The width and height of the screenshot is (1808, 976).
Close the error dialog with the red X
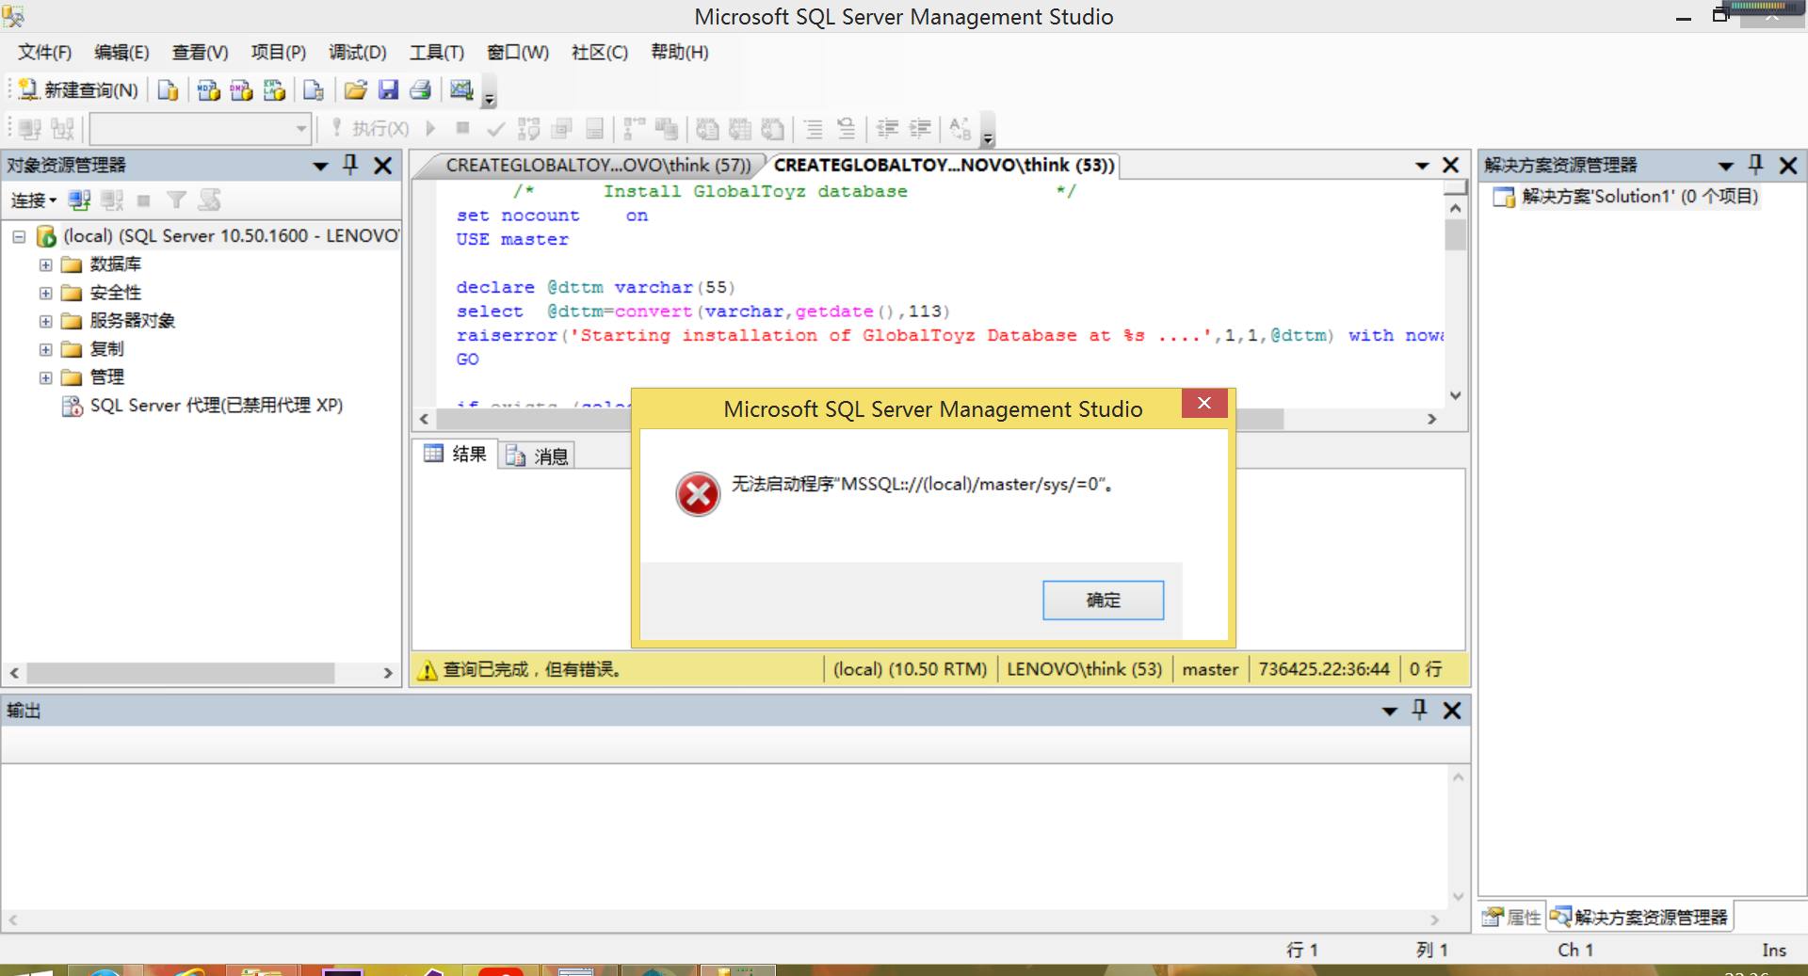coord(1204,403)
